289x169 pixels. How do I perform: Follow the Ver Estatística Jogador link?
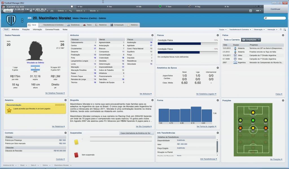click(x=206, y=94)
